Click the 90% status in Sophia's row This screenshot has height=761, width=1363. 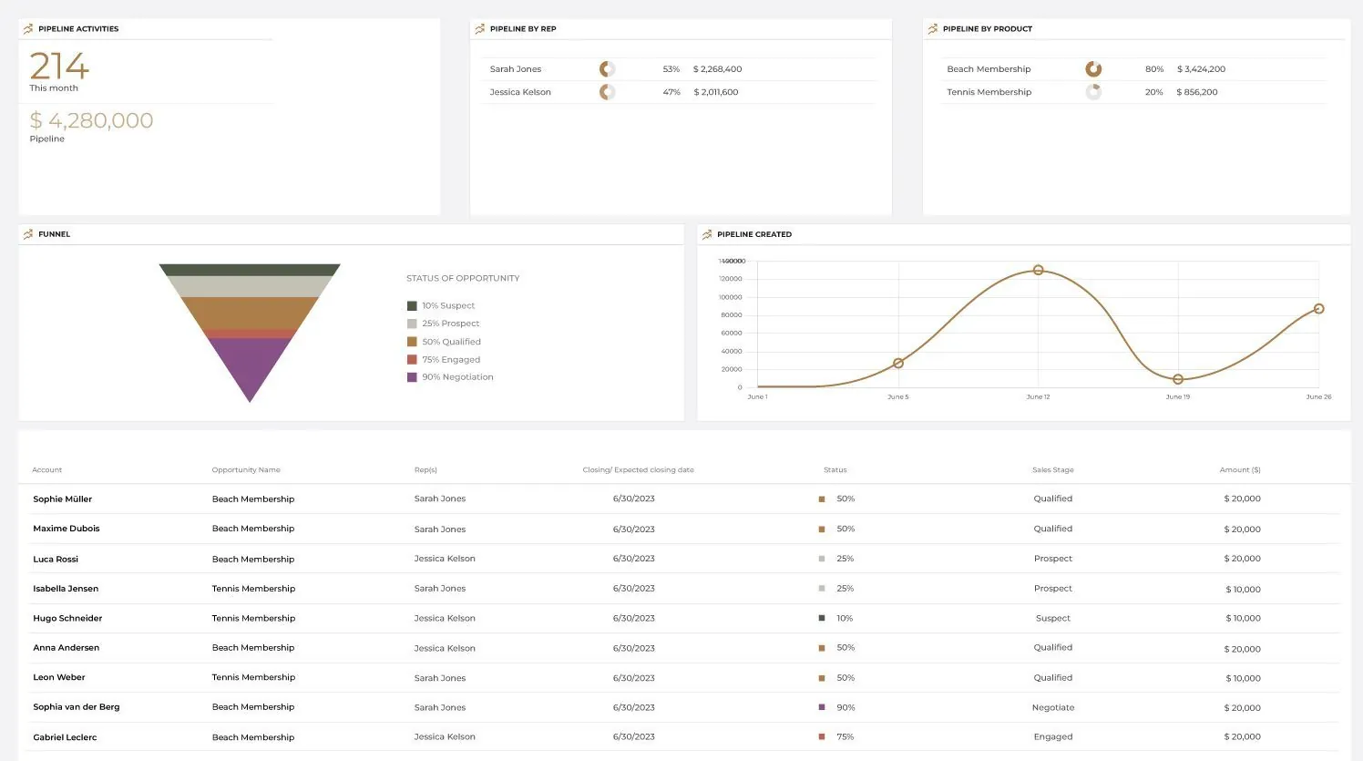click(845, 707)
